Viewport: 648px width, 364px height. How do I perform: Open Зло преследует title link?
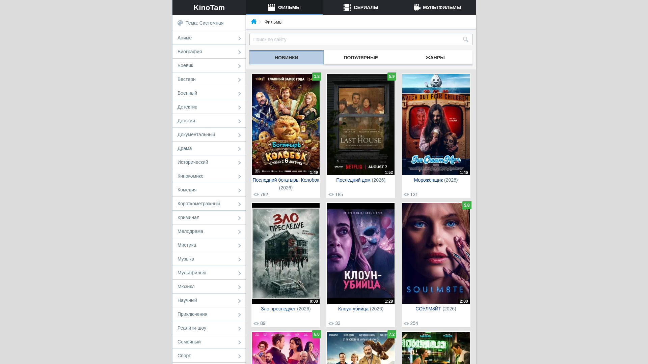(278, 309)
